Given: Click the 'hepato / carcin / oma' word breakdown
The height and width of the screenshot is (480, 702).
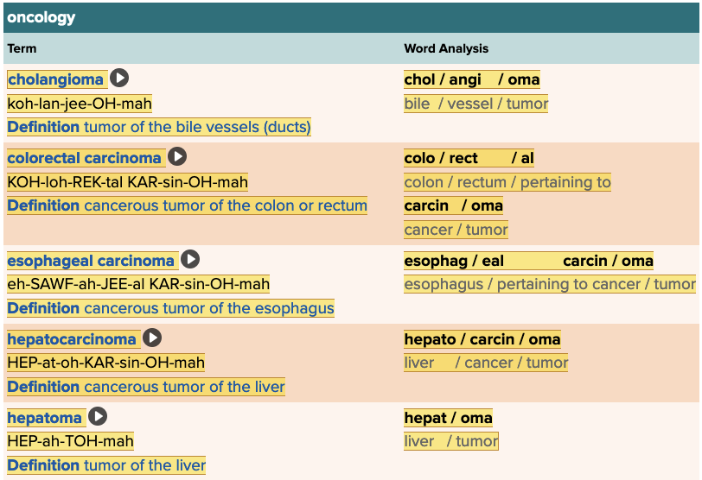Looking at the screenshot, I should pyautogui.click(x=482, y=339).
